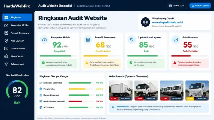Open the yellow-tagged 1.6 MB truck thumbnail

pos(197,91)
